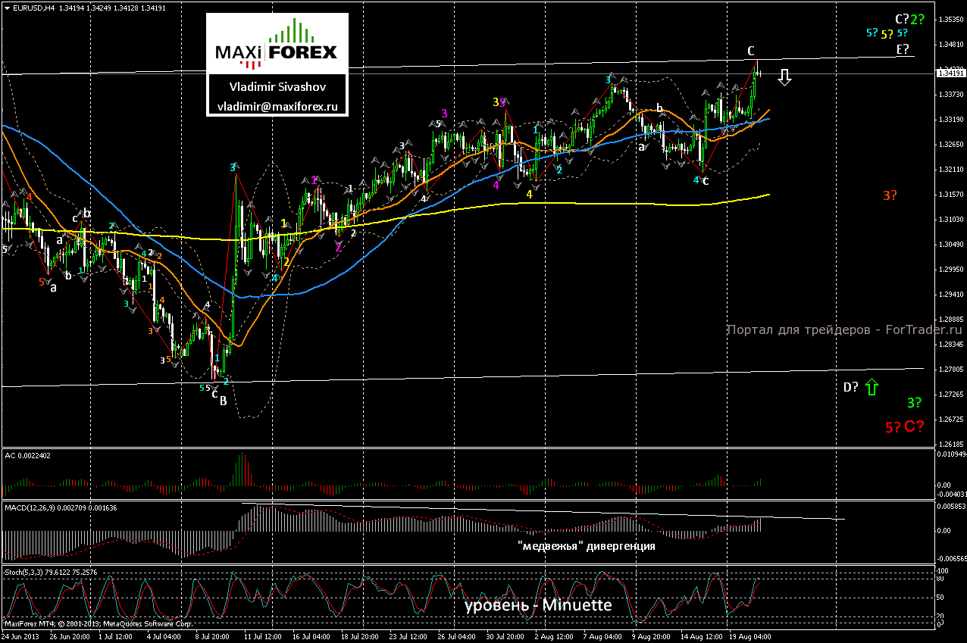967x643 pixels.
Task: Select the green 2? wave label
Action: click(918, 20)
